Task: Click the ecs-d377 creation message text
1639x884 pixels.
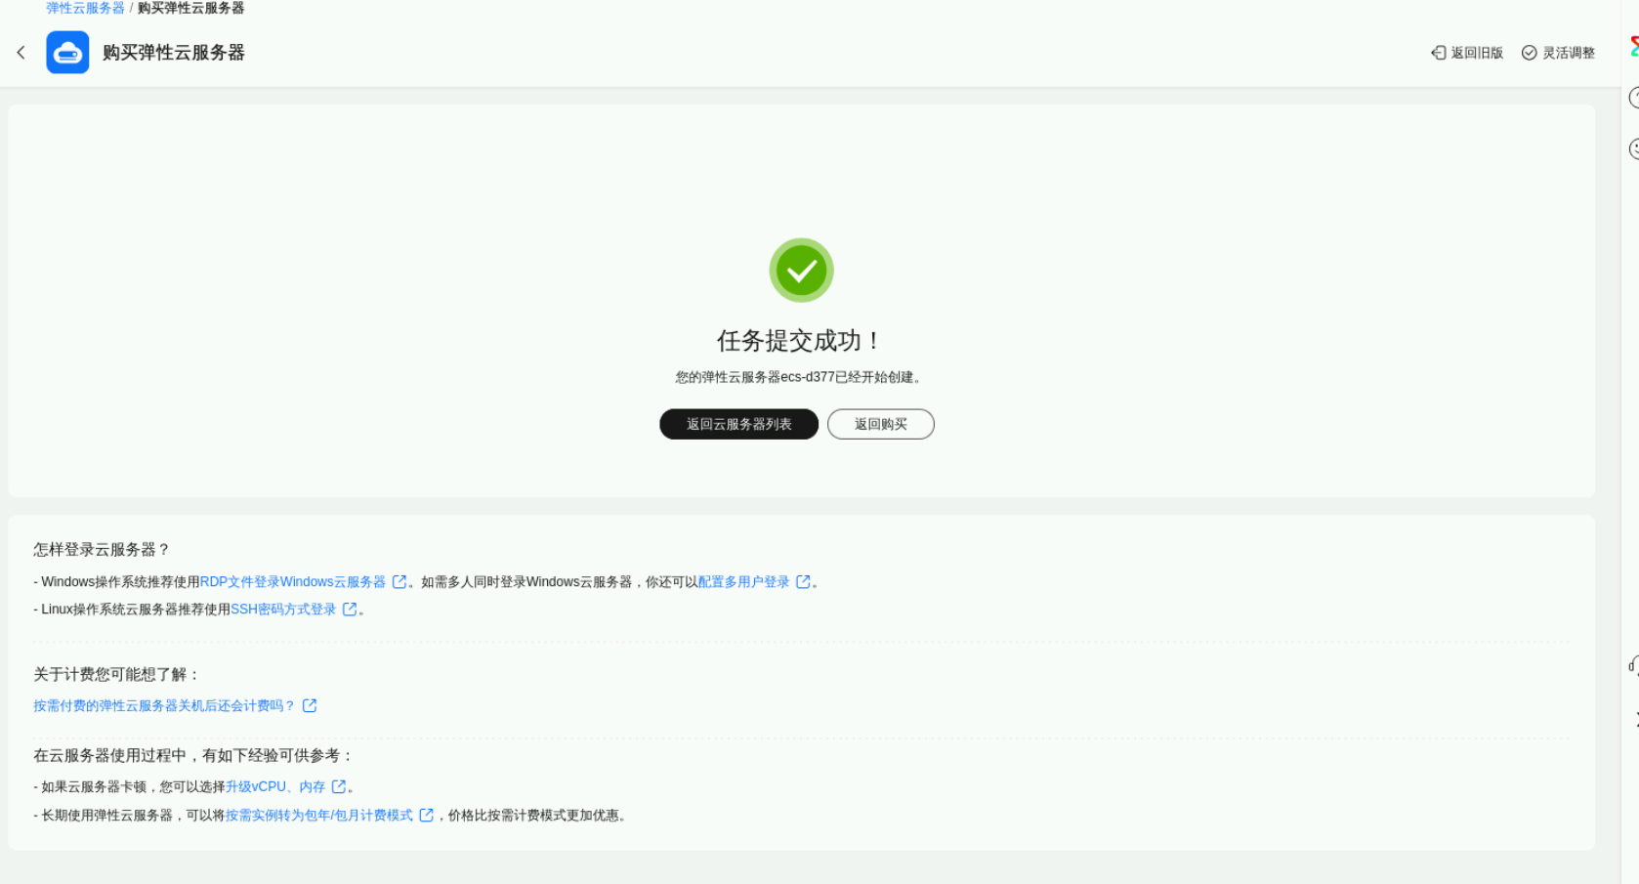Action: tap(799, 377)
